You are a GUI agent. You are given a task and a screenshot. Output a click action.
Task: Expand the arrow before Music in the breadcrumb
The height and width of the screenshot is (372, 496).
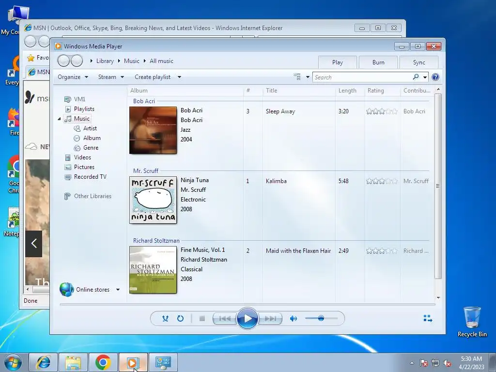119,61
